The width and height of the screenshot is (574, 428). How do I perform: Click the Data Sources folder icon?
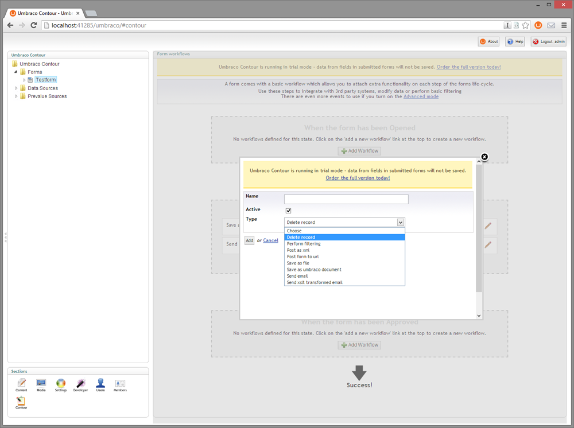point(23,88)
